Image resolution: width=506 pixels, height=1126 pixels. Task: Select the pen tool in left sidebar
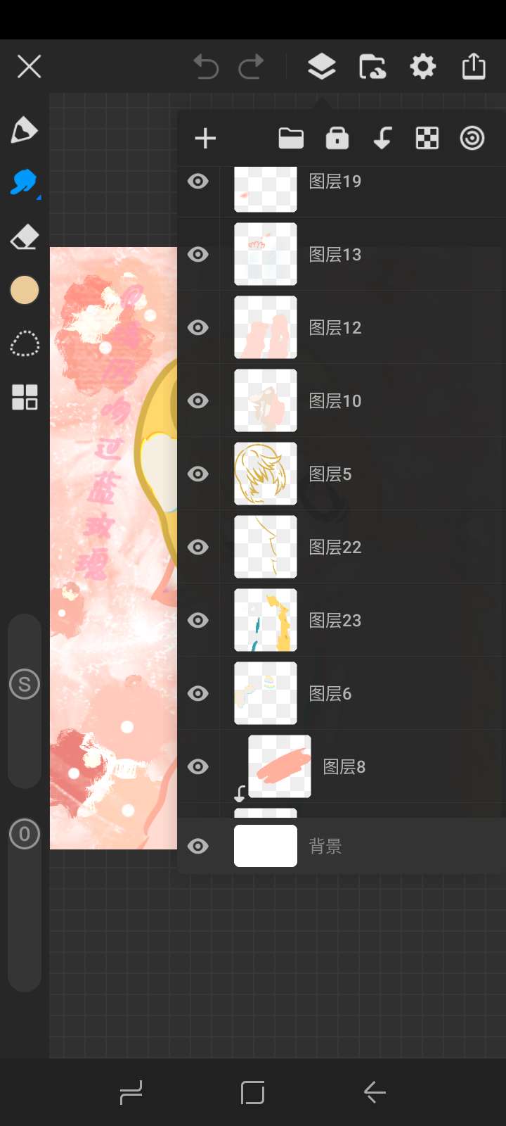[x=24, y=130]
